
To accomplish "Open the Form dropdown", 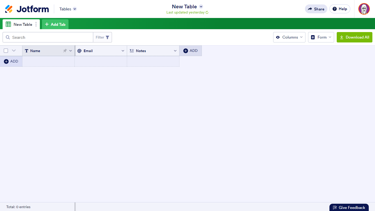I will (x=321, y=37).
